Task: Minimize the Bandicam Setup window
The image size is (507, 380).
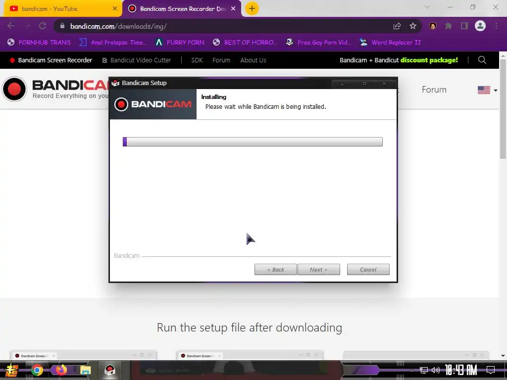Action: click(x=342, y=84)
